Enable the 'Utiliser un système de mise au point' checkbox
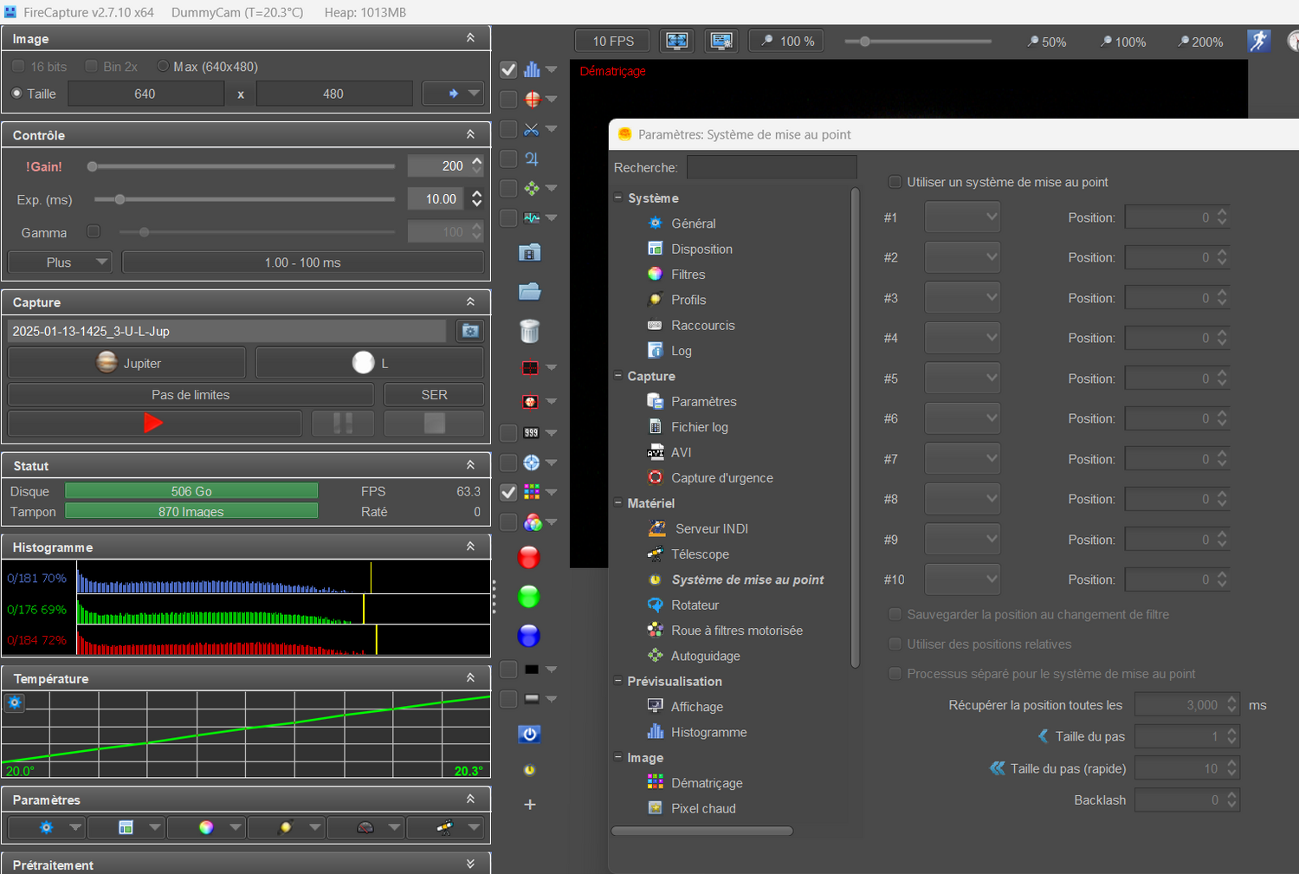This screenshot has width=1299, height=874. pos(895,182)
